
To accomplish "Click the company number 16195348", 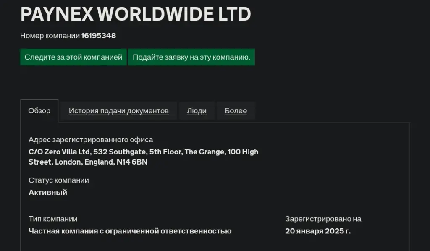I will [x=98, y=36].
